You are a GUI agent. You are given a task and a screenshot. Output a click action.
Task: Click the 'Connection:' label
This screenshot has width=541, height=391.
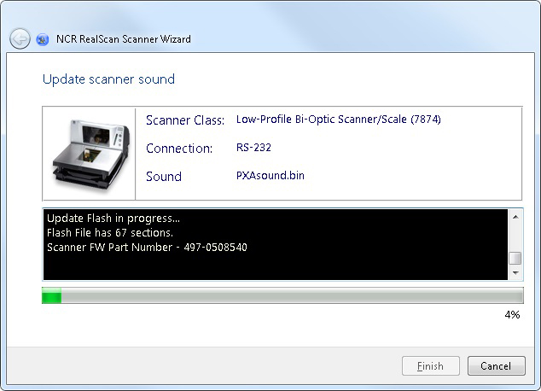click(x=179, y=149)
